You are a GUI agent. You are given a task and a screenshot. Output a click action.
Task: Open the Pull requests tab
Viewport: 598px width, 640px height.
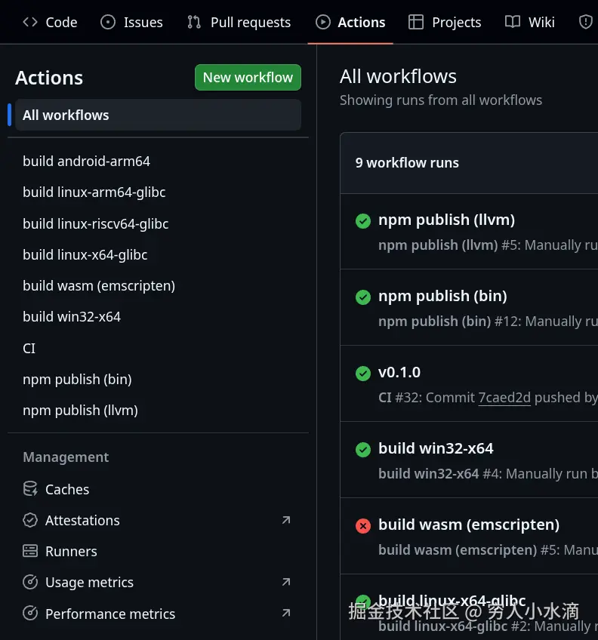point(239,22)
